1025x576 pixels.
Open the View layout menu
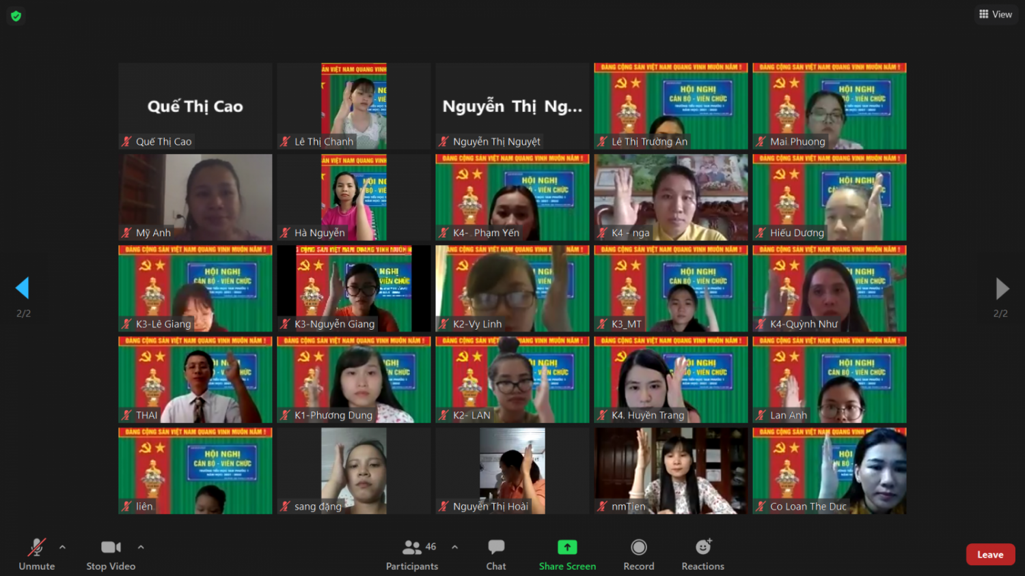pyautogui.click(x=995, y=14)
